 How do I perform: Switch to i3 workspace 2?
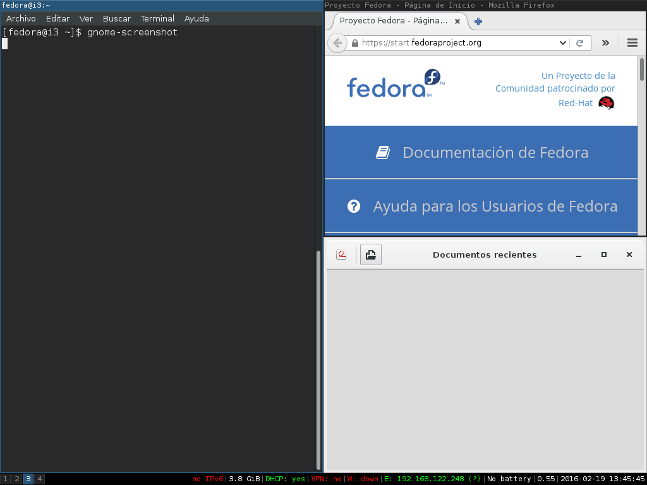click(17, 479)
